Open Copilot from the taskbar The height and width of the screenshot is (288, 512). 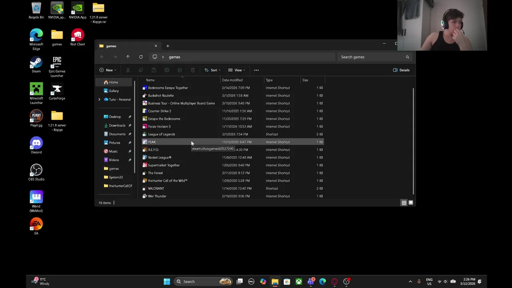click(263, 282)
